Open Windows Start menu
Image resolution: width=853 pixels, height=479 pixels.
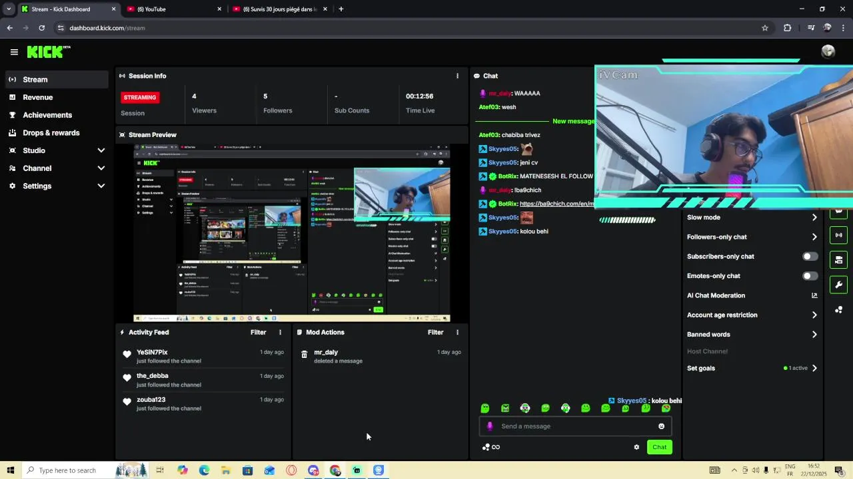[x=10, y=470]
